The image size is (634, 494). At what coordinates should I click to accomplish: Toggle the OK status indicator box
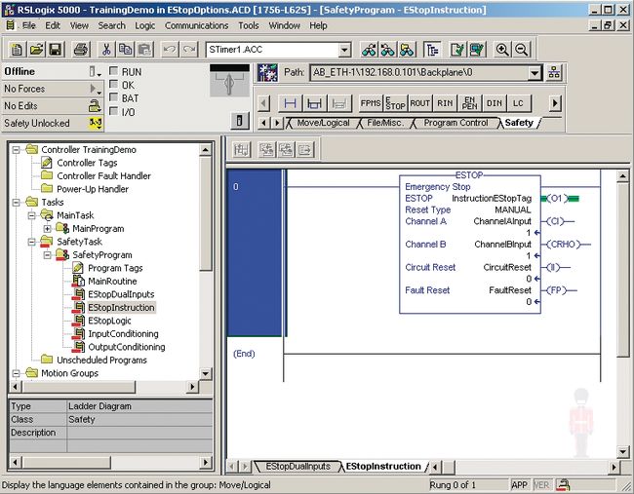pos(114,85)
